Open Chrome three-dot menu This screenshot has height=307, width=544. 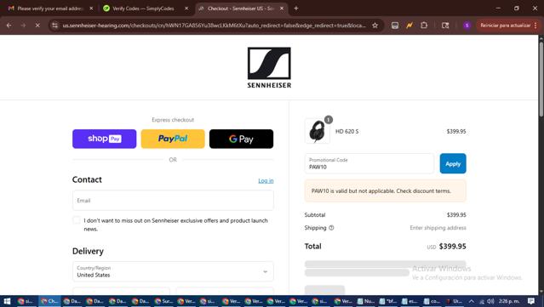click(x=535, y=26)
